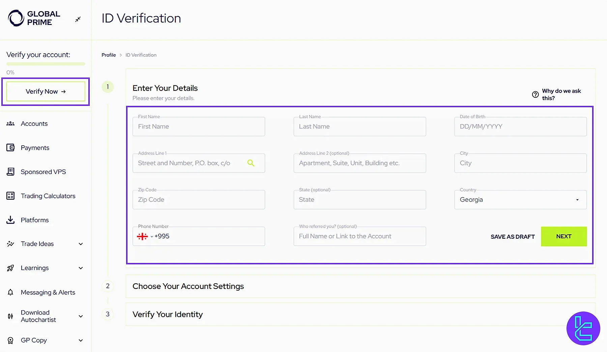Select the GP Copy icon
Image resolution: width=607 pixels, height=352 pixels.
10,340
